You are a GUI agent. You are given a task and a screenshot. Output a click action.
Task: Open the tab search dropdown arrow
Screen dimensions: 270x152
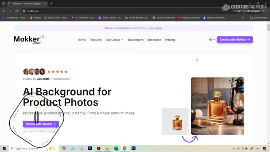(3, 3)
